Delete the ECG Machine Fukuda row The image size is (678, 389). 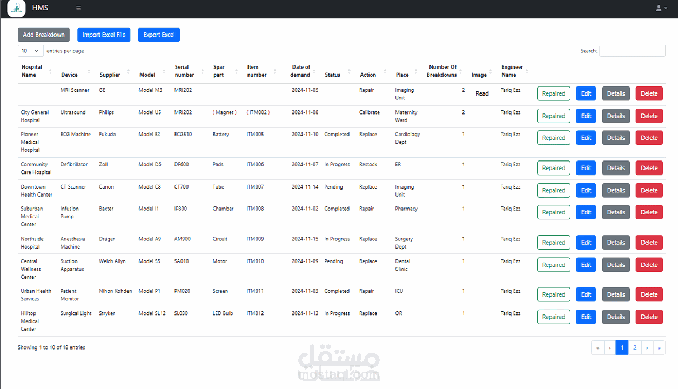pyautogui.click(x=649, y=138)
